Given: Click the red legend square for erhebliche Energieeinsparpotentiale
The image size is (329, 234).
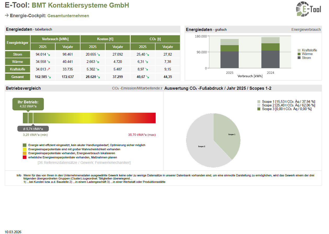Looking at the screenshot, I should pyautogui.click(x=25, y=157).
